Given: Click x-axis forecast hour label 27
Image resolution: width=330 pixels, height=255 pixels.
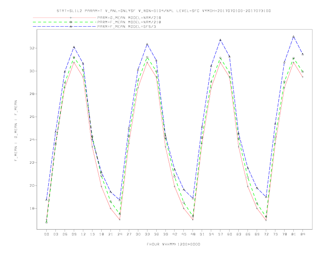Looking at the screenshot, I should (x=129, y=234).
